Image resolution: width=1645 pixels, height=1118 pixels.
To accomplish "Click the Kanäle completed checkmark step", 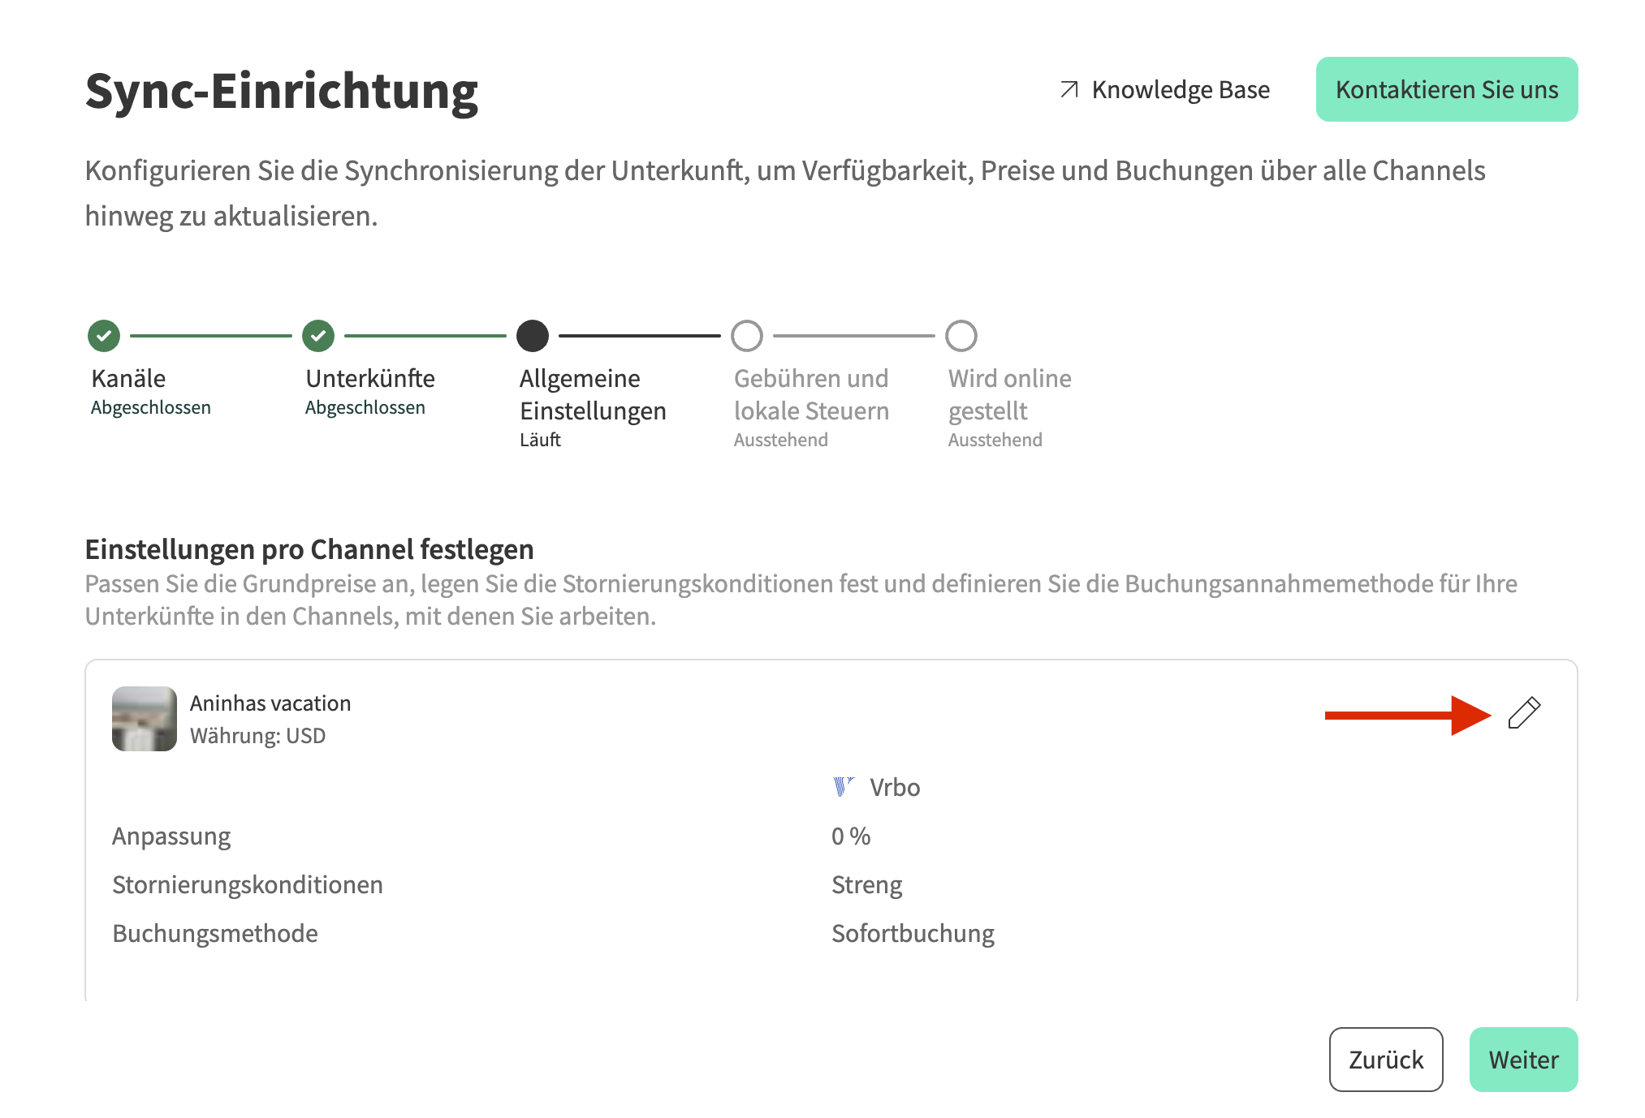I will click(x=104, y=336).
